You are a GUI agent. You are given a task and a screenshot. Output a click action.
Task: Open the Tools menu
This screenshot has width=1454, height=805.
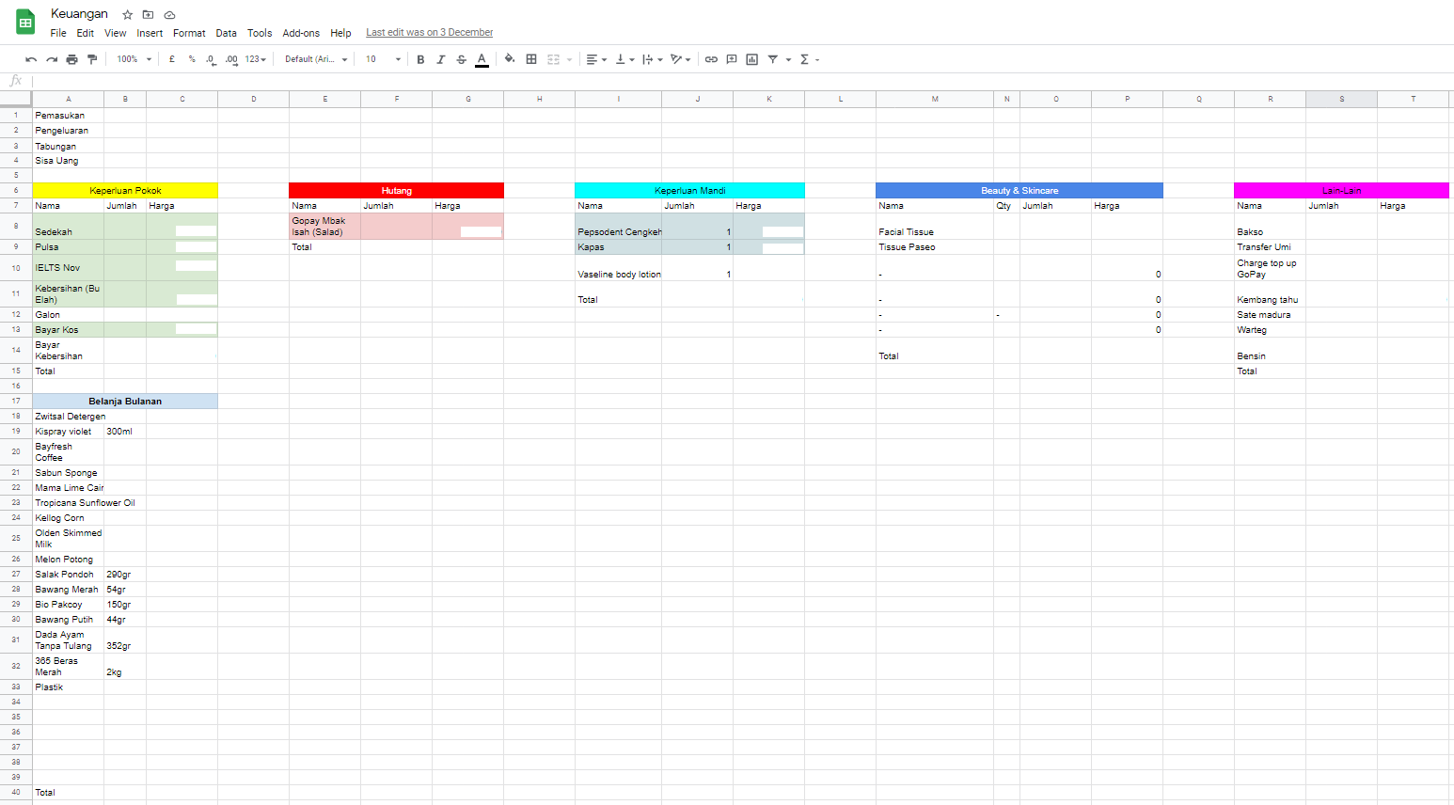tap(260, 33)
